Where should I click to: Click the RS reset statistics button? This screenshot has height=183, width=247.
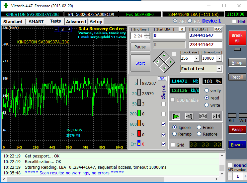(x=162, y=79)
